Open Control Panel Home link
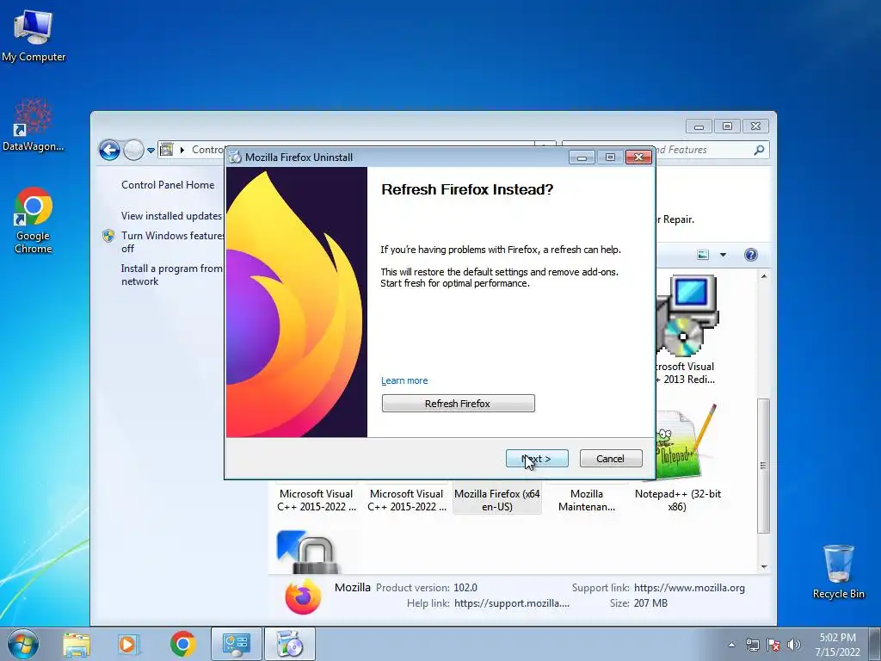 tap(168, 185)
